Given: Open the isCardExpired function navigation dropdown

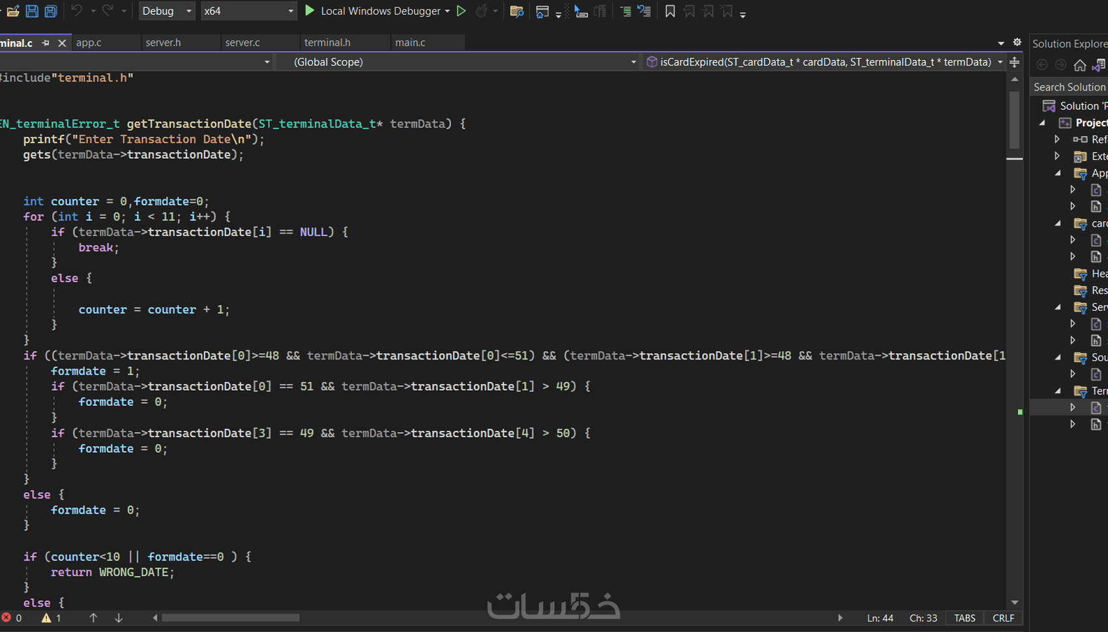Looking at the screenshot, I should click(1002, 62).
